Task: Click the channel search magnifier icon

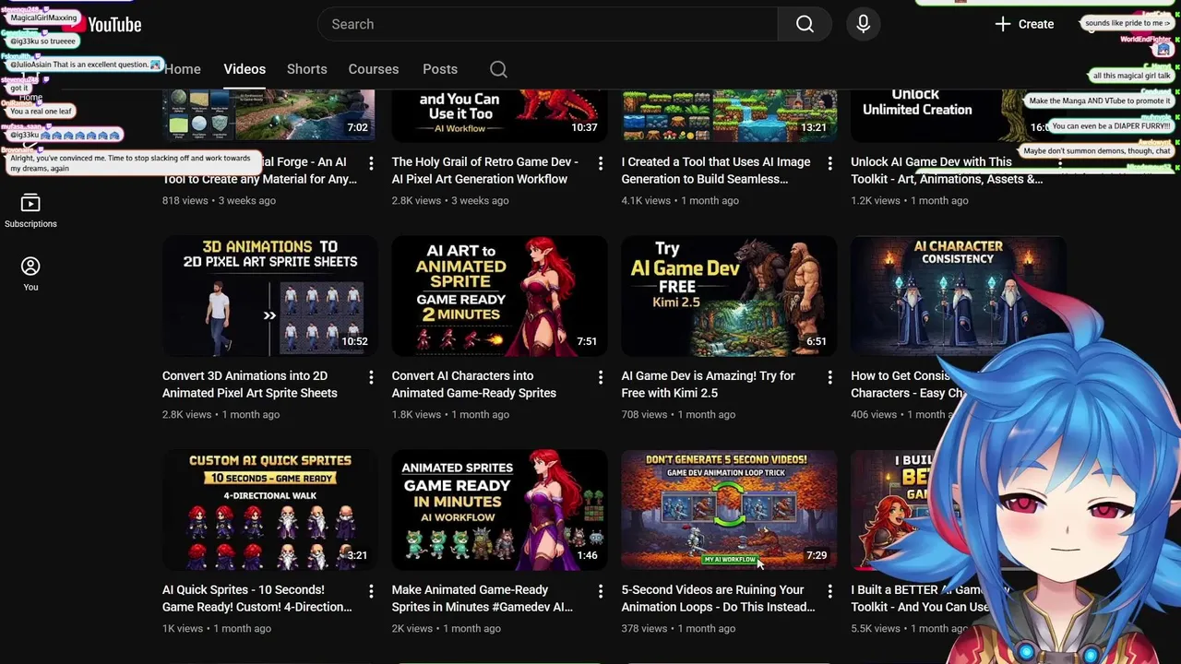Action: [x=498, y=69]
